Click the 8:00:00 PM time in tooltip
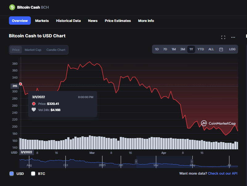Screen dimensions: 247x186 pyautogui.click(x=85, y=97)
